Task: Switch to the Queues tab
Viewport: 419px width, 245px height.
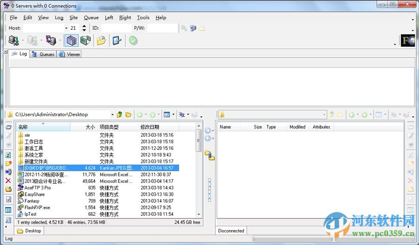Action: (43, 54)
